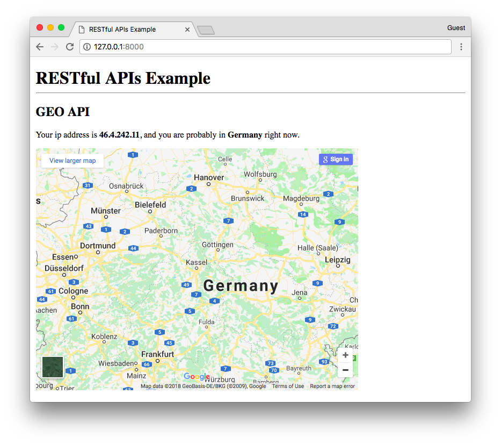The height and width of the screenshot is (445, 501).
Task: Click the disabled forward arrow
Action: 55,47
